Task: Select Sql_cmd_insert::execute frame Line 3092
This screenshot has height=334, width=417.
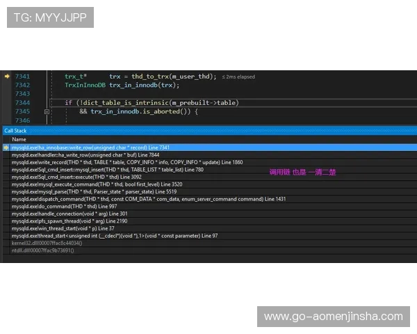Action: click(x=76, y=177)
